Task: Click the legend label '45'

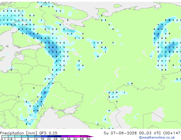Action: (x=82, y=139)
